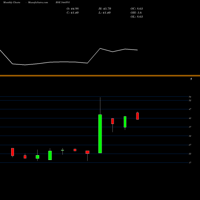
Task: Click the 'OH: 1.6' statistic
Action: [x=136, y=13]
